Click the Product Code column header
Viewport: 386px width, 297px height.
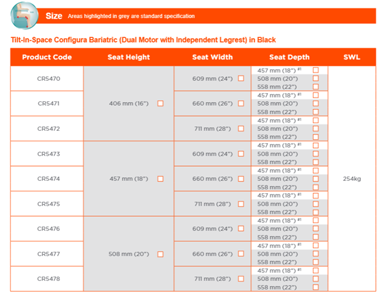coord(47,57)
